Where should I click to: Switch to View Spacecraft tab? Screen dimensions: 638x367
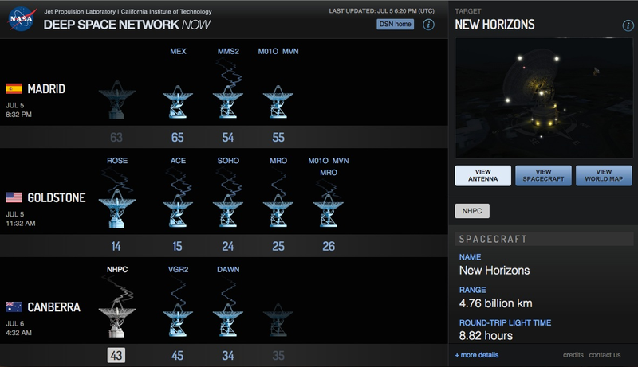point(543,175)
